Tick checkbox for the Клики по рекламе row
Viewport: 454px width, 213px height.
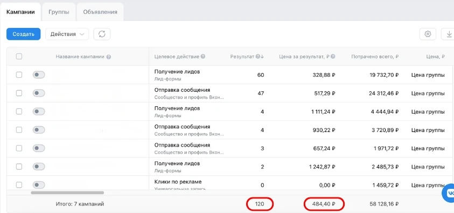pos(19,185)
